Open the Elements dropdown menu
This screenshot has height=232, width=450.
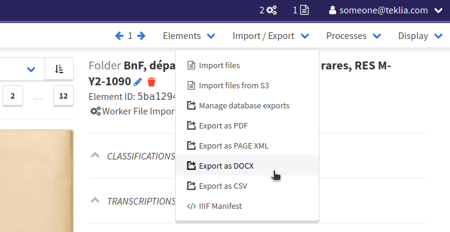tap(189, 36)
